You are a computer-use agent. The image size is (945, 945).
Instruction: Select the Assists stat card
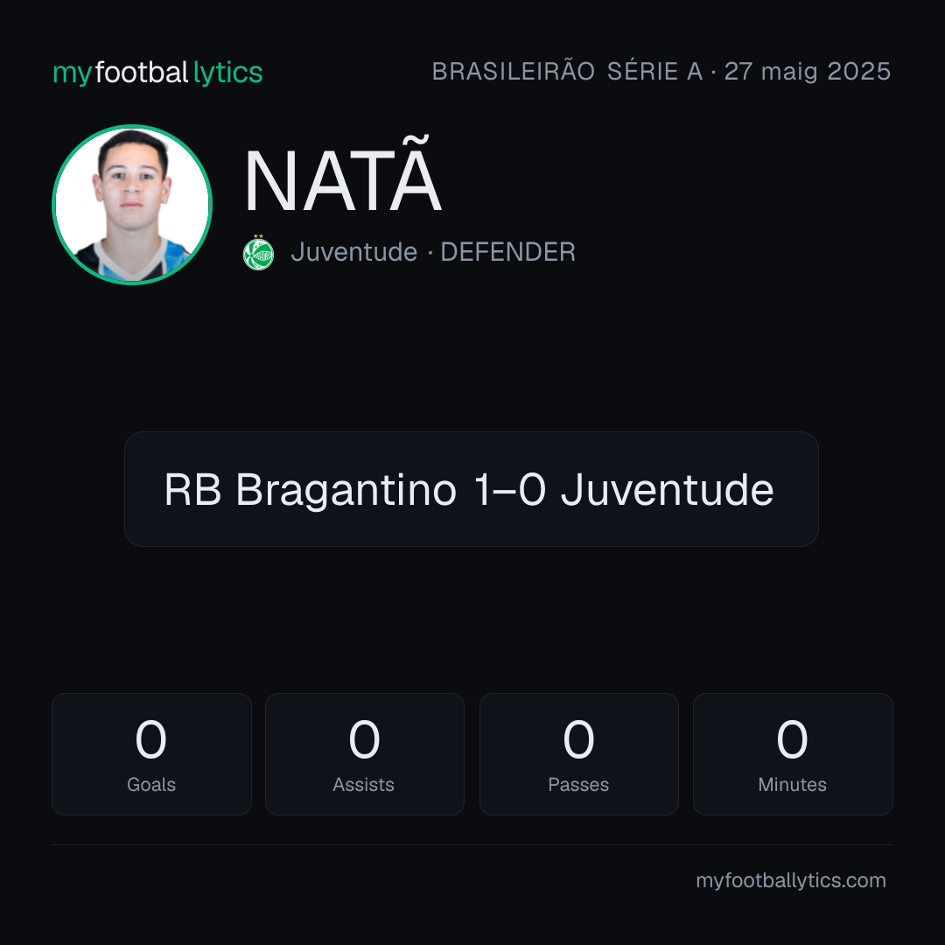click(x=365, y=754)
